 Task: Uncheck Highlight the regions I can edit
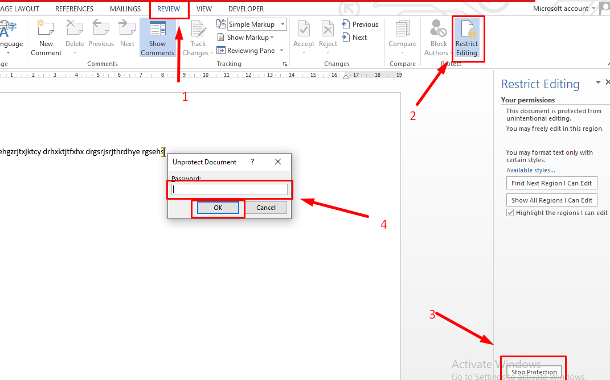coord(510,212)
